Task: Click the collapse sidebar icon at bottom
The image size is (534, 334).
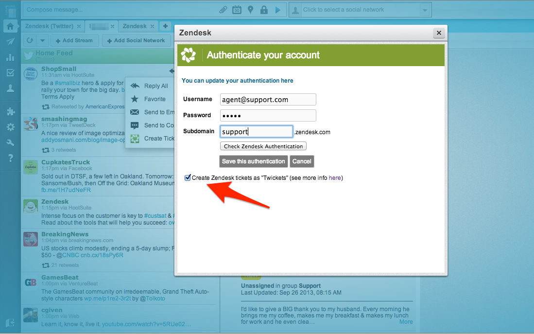Action: [10, 322]
